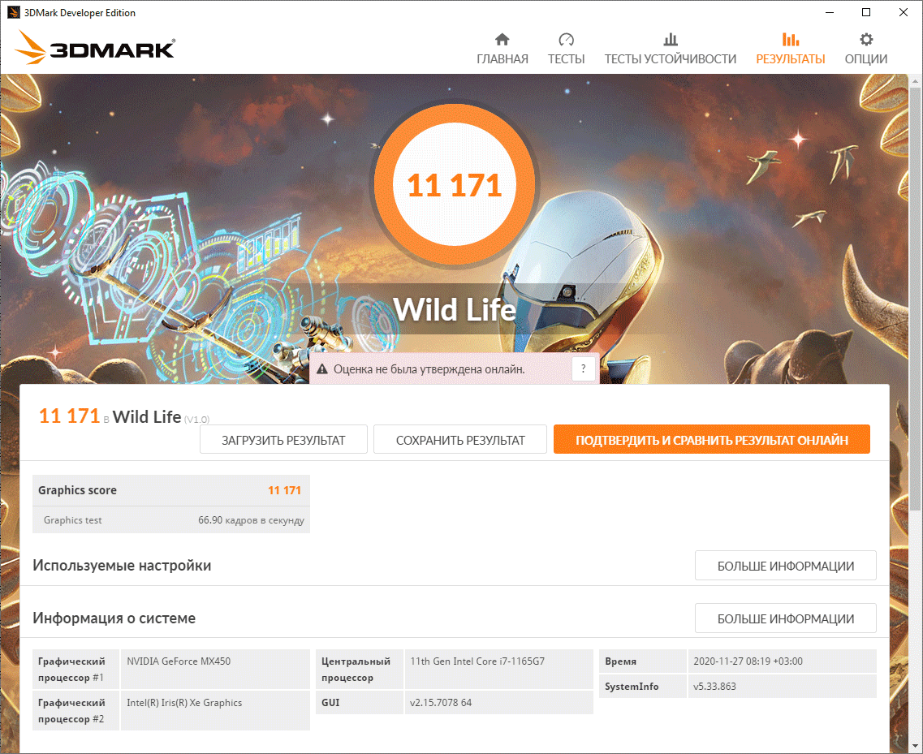The height and width of the screenshot is (754, 923).
Task: Click the 3DMark logo in header
Action: 95,47
